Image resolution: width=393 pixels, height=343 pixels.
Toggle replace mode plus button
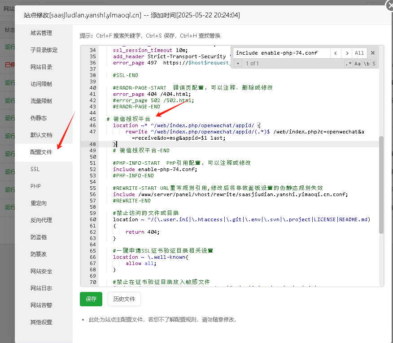[x=238, y=63]
